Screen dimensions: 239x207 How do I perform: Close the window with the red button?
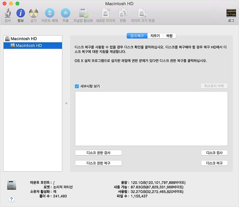pos(5,4)
